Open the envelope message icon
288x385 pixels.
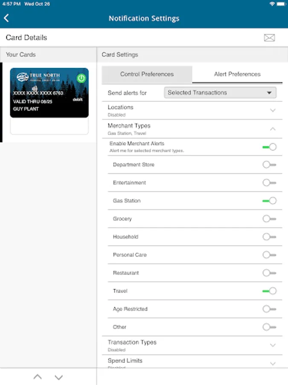(269, 38)
